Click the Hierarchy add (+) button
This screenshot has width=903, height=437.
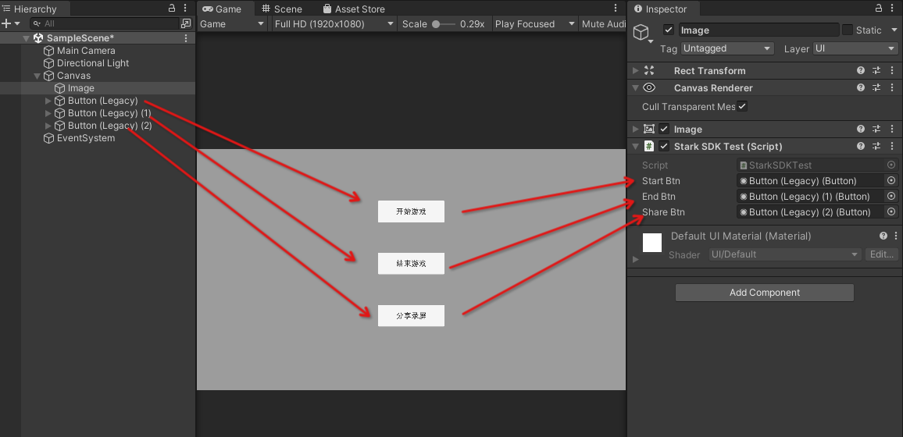pyautogui.click(x=6, y=23)
